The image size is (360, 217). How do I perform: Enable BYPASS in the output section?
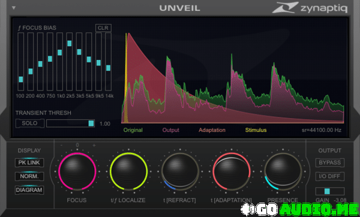(x=329, y=162)
